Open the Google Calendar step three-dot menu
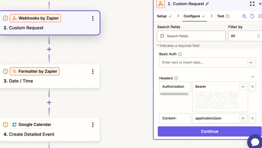The width and height of the screenshot is (262, 148). click(93, 125)
